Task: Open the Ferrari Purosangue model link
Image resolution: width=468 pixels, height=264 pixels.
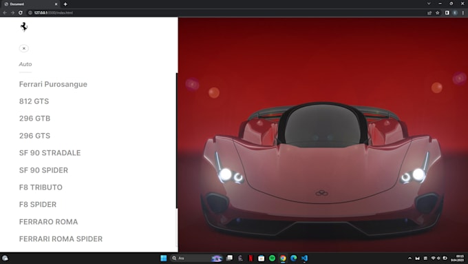Action: coord(53,84)
